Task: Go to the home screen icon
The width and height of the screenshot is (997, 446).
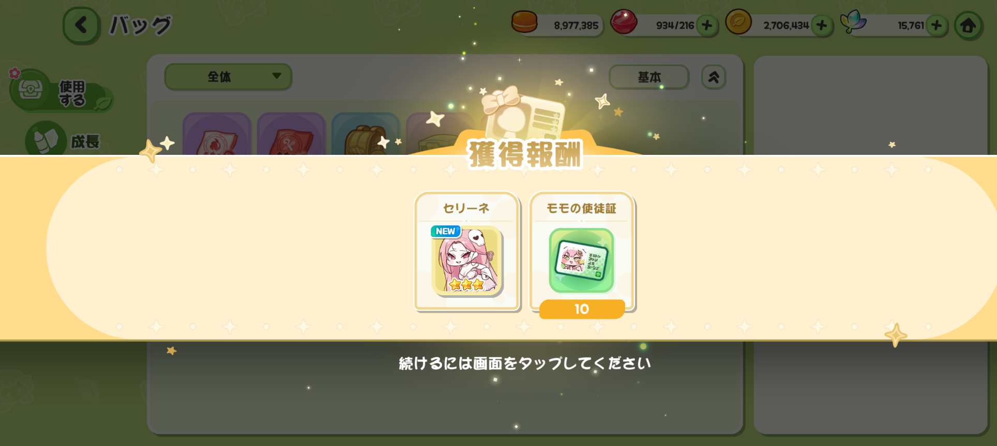Action: pos(968,25)
